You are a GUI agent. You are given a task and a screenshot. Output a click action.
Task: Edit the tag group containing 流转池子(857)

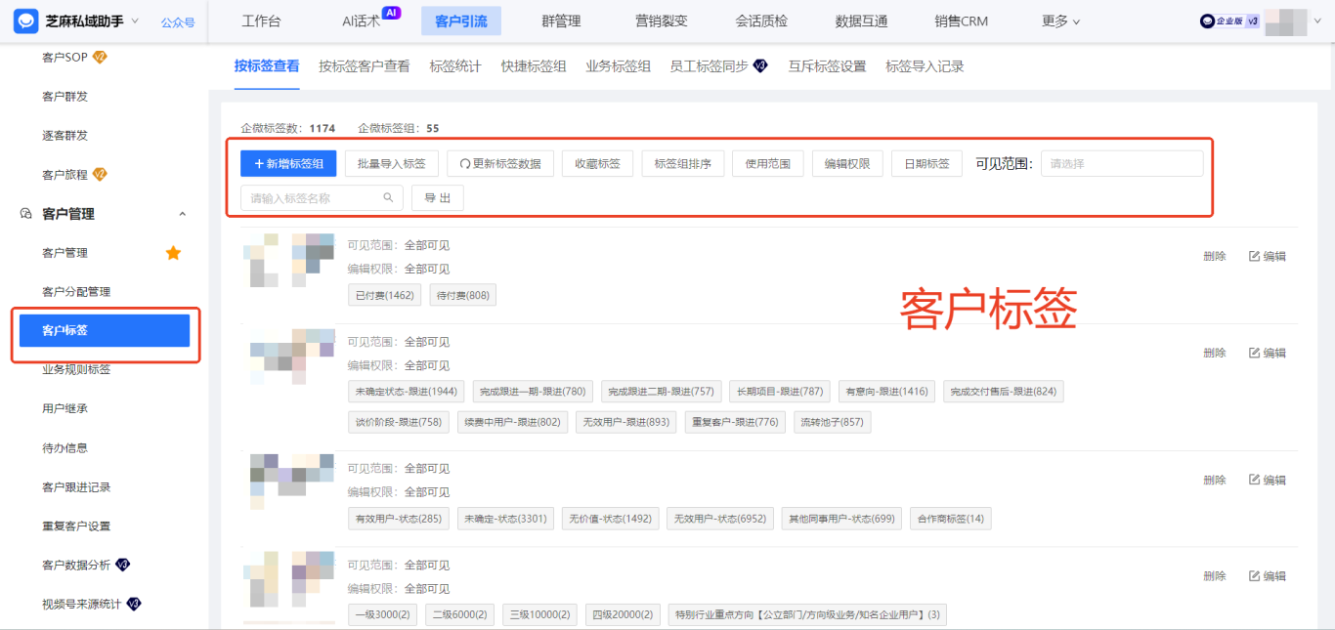(x=1268, y=353)
